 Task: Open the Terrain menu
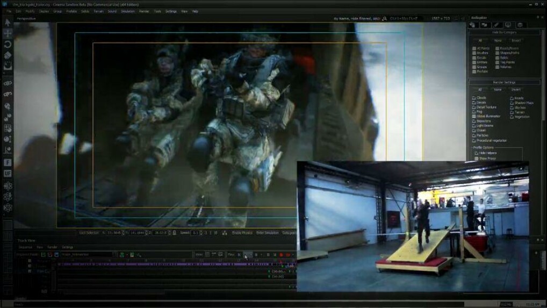98,11
